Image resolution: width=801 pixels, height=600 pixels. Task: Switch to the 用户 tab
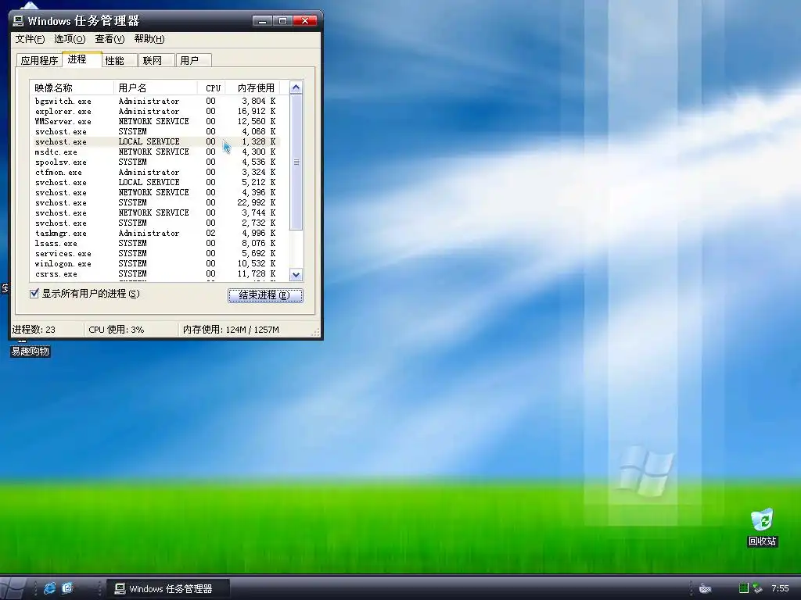(x=194, y=60)
